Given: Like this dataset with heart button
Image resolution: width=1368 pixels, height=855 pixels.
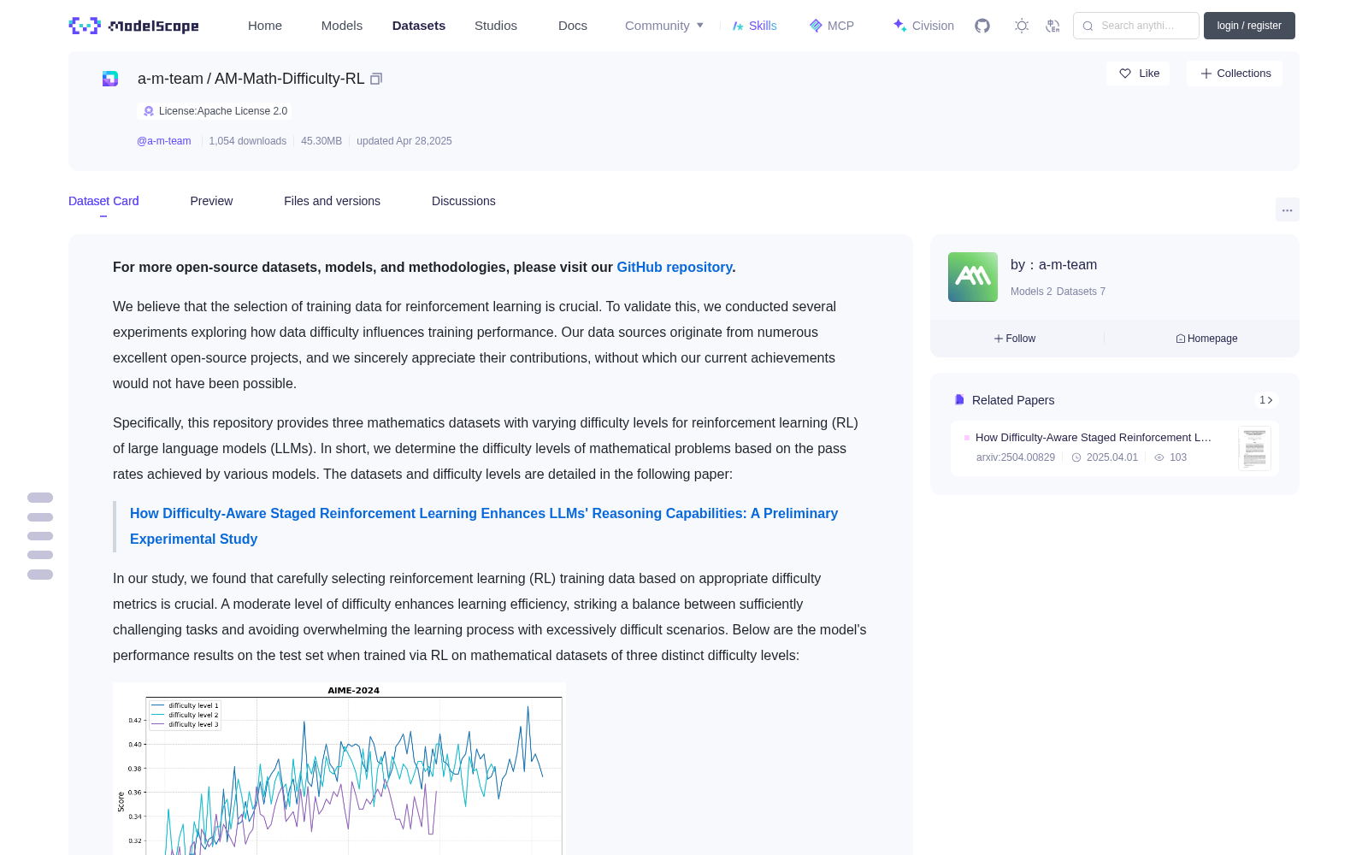Looking at the screenshot, I should pos(1139,74).
